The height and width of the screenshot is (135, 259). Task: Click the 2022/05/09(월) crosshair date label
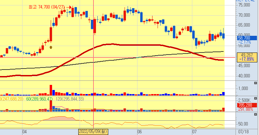coord(93,132)
